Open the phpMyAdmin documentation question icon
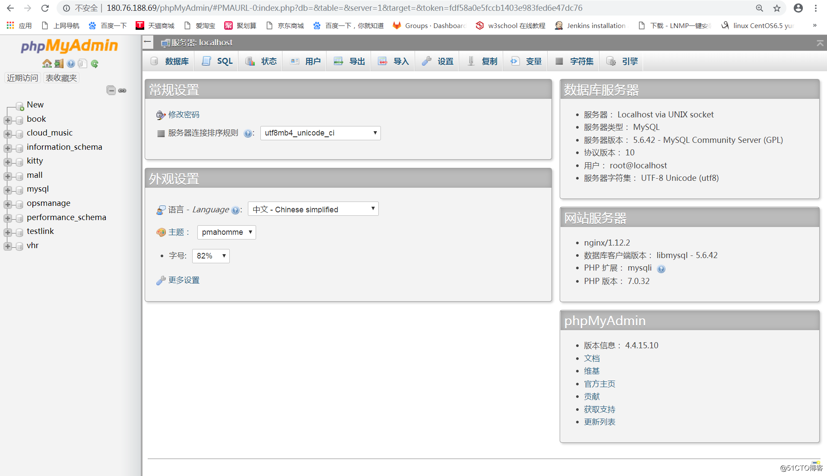This screenshot has width=827, height=476. [x=71, y=64]
